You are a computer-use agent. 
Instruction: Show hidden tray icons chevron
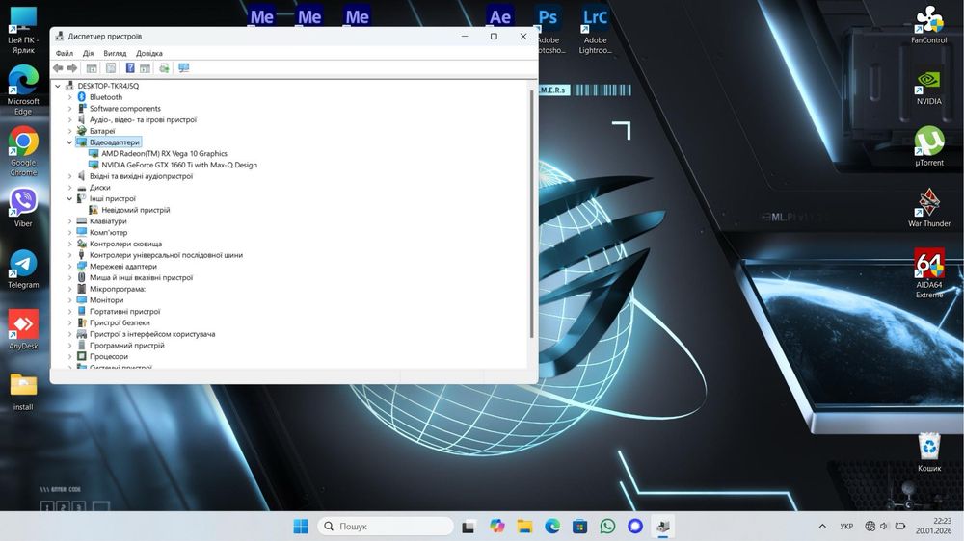[822, 527]
